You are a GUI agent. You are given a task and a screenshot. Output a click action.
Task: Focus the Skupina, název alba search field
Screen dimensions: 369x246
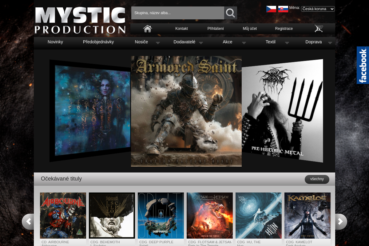178,13
